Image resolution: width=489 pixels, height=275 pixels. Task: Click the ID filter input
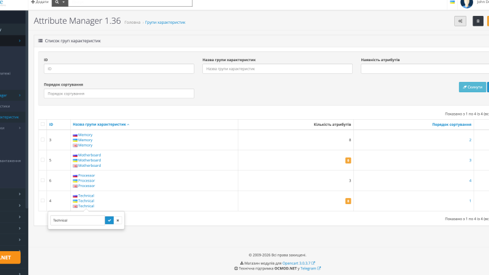pos(119,69)
